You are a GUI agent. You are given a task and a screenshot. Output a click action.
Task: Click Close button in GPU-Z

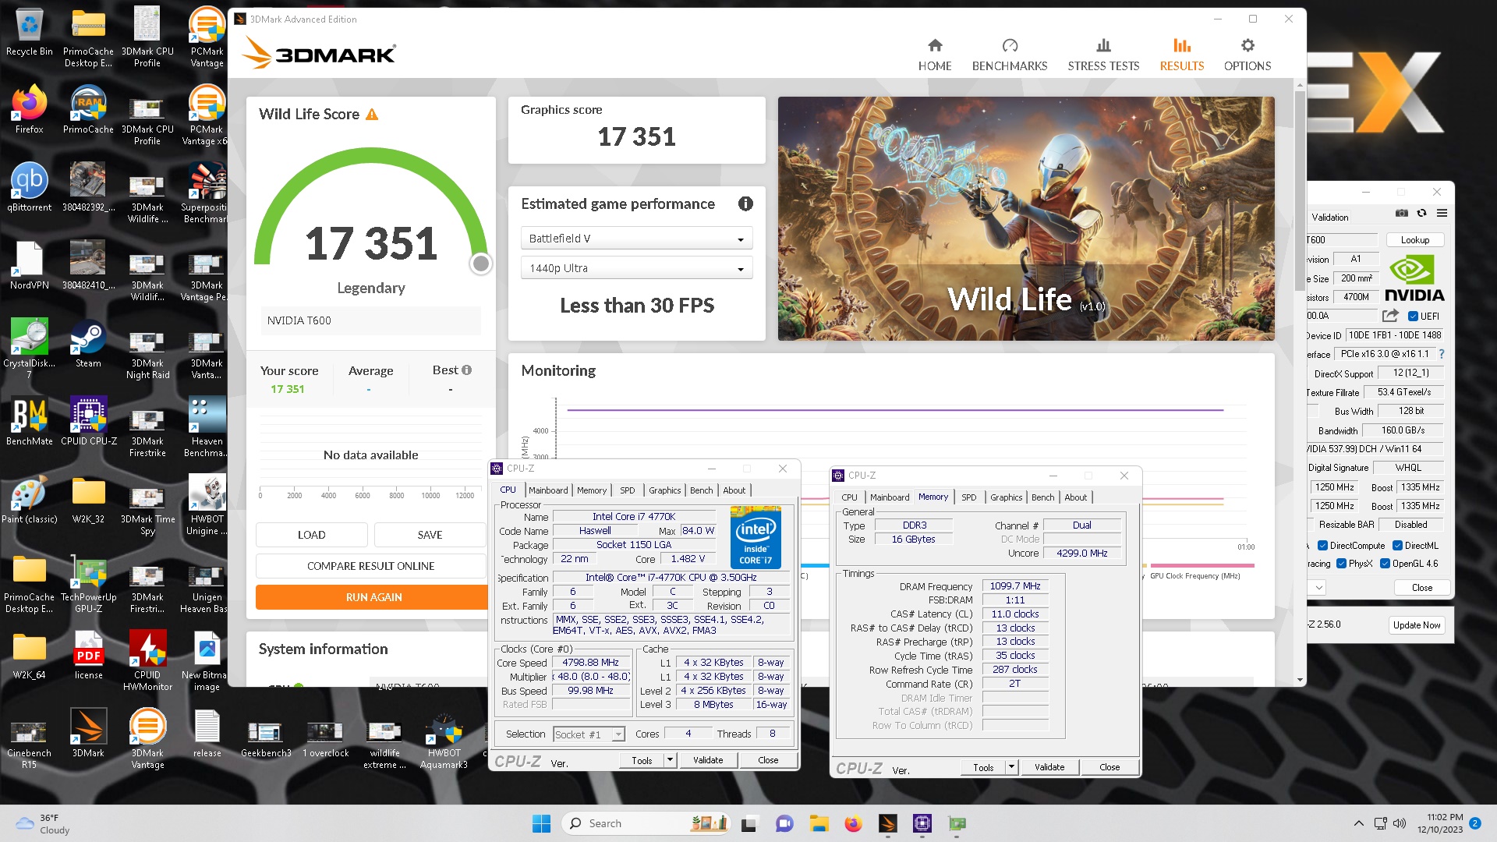[1421, 588]
